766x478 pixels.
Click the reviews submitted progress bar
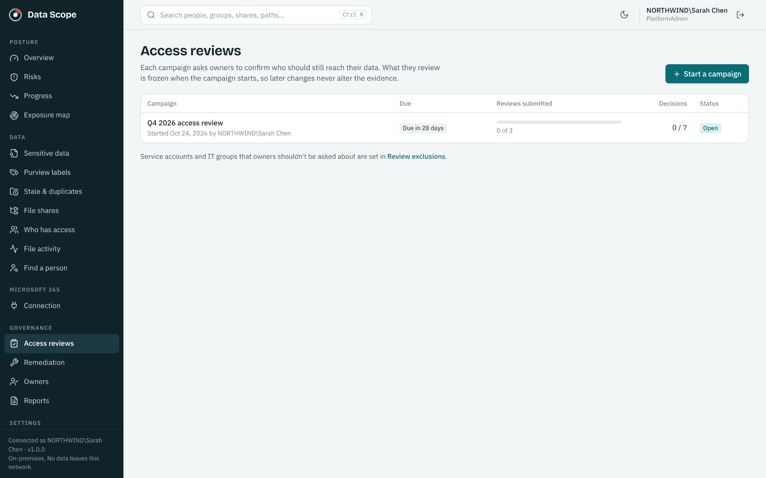pos(559,122)
